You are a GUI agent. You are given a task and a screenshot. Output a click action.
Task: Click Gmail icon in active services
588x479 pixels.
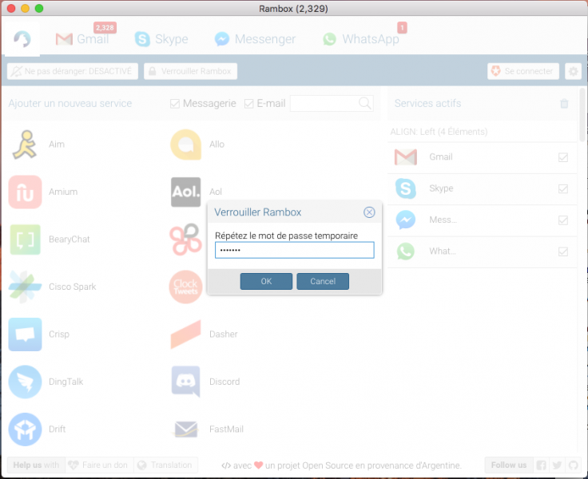click(405, 157)
